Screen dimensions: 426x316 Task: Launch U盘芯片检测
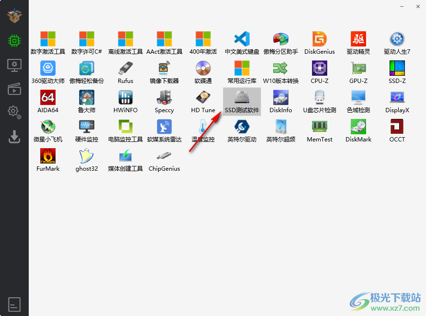(x=320, y=102)
